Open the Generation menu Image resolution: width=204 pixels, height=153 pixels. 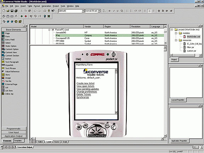tap(46, 6)
